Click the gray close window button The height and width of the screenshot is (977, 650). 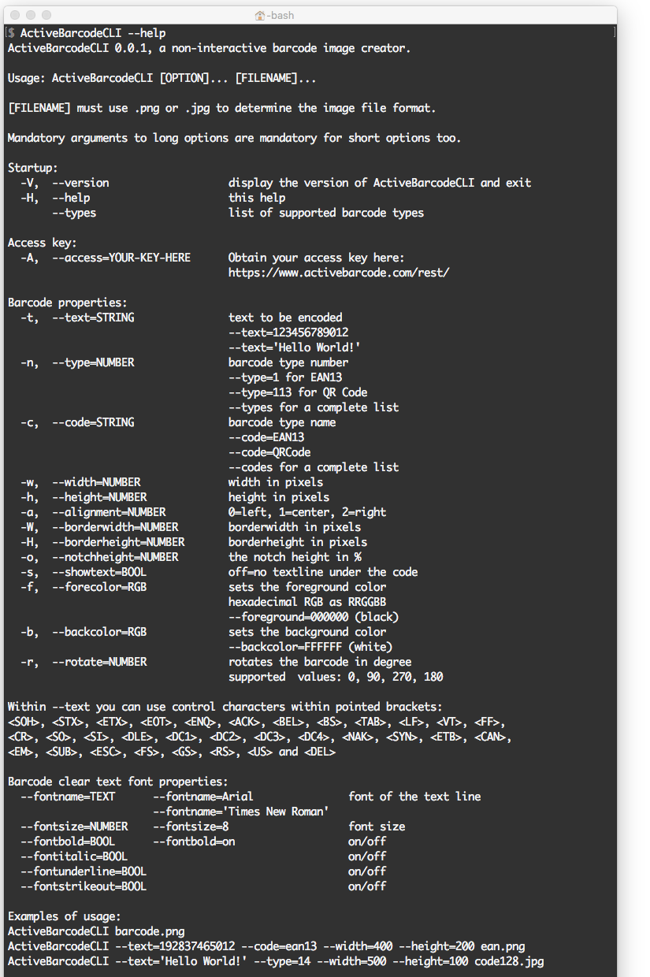click(15, 15)
